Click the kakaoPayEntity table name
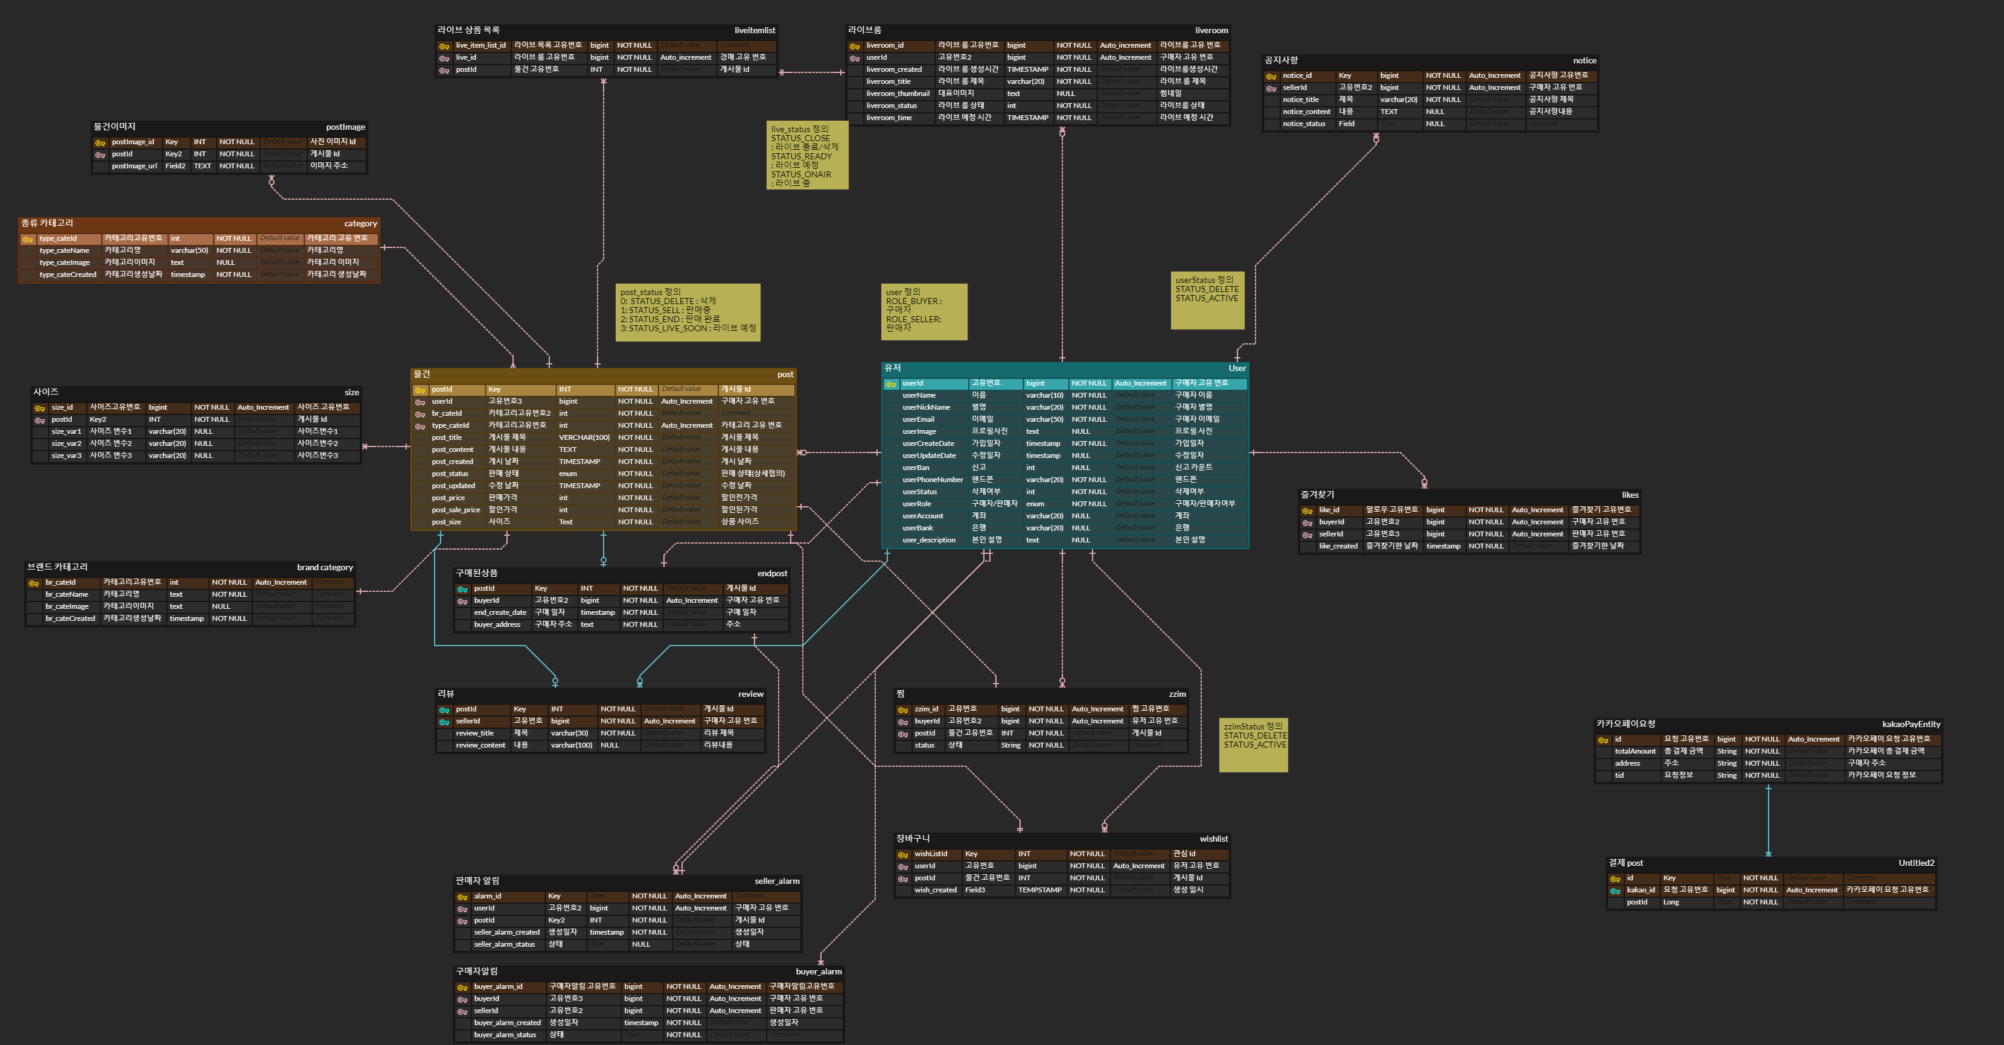 click(x=1910, y=724)
